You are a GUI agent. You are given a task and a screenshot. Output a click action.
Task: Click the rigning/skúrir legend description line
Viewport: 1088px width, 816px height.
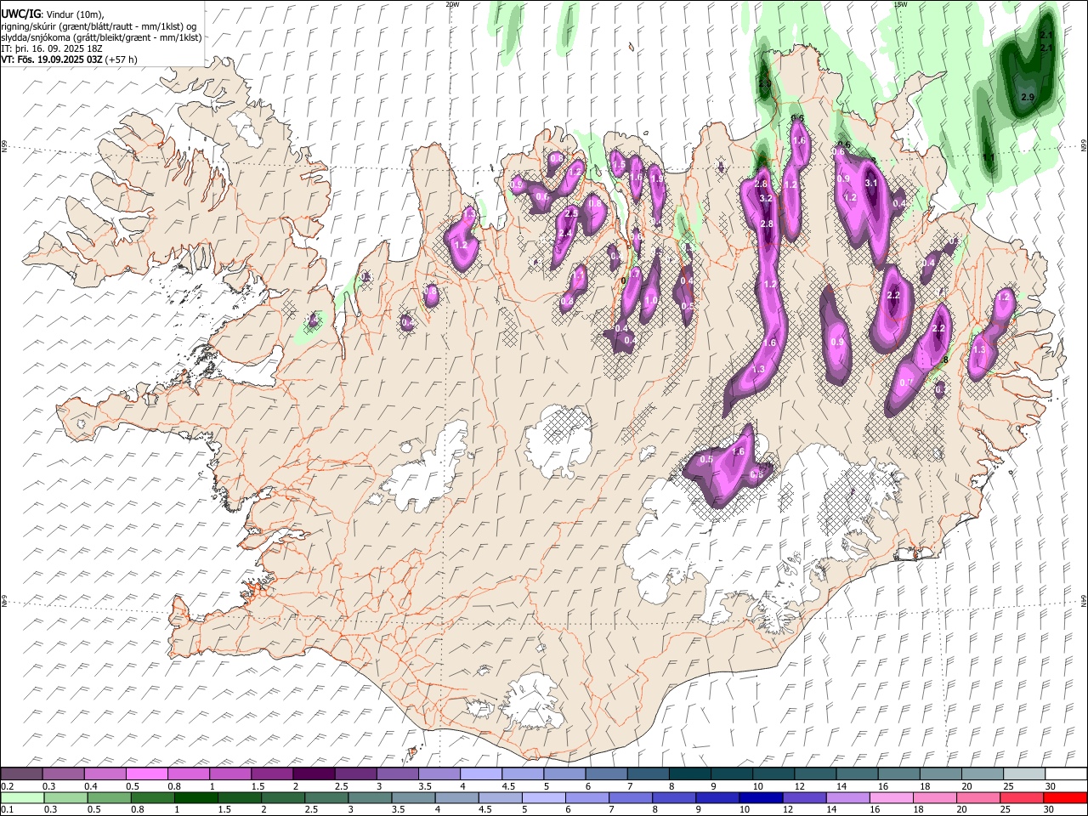98,26
